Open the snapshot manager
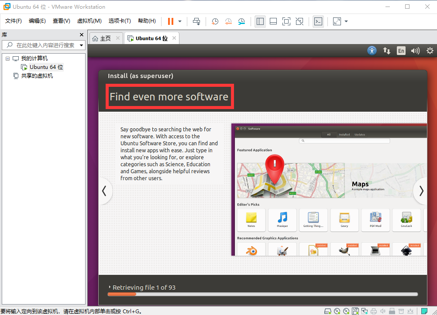The height and width of the screenshot is (315, 437). click(x=241, y=21)
